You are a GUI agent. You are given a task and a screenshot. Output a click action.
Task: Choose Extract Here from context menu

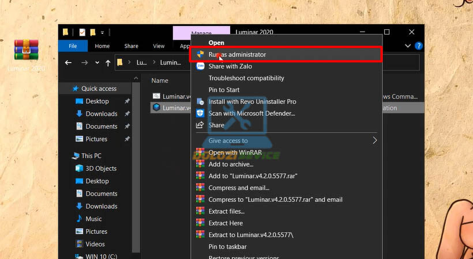point(226,223)
